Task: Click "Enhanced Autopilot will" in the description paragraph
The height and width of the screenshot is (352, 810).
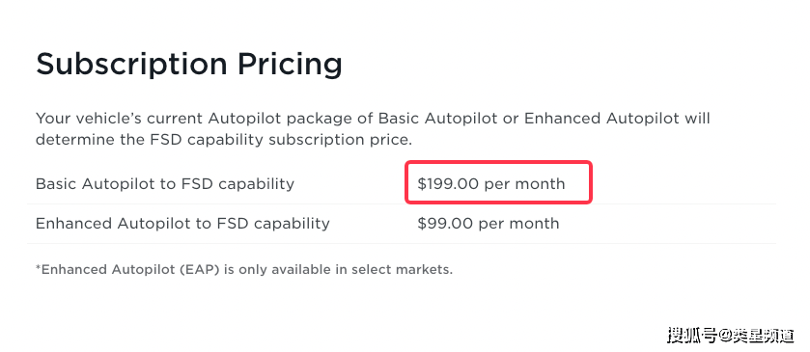Action: (x=617, y=119)
